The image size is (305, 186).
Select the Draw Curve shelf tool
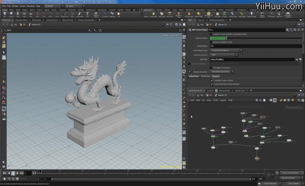tap(65, 14)
